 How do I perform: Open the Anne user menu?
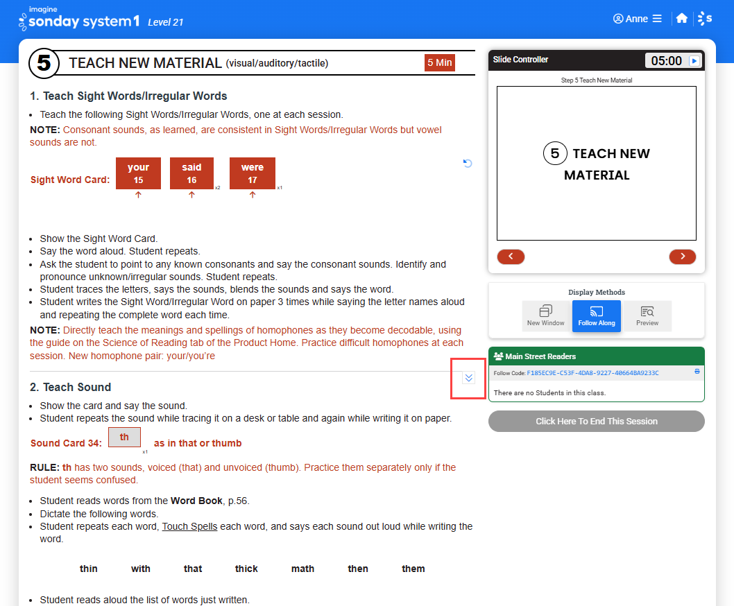[637, 19]
